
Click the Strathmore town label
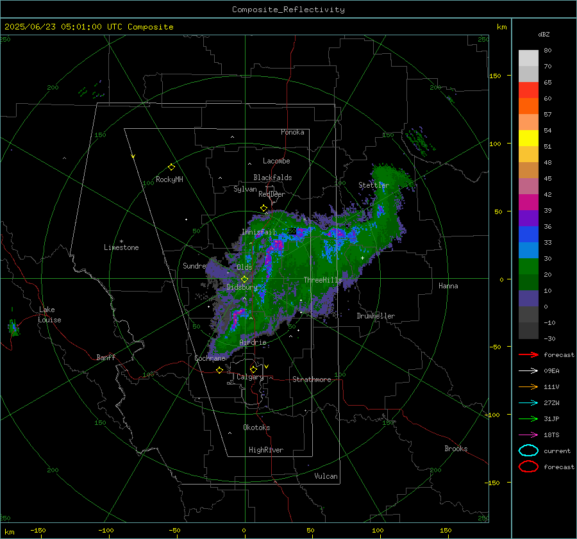coord(312,379)
